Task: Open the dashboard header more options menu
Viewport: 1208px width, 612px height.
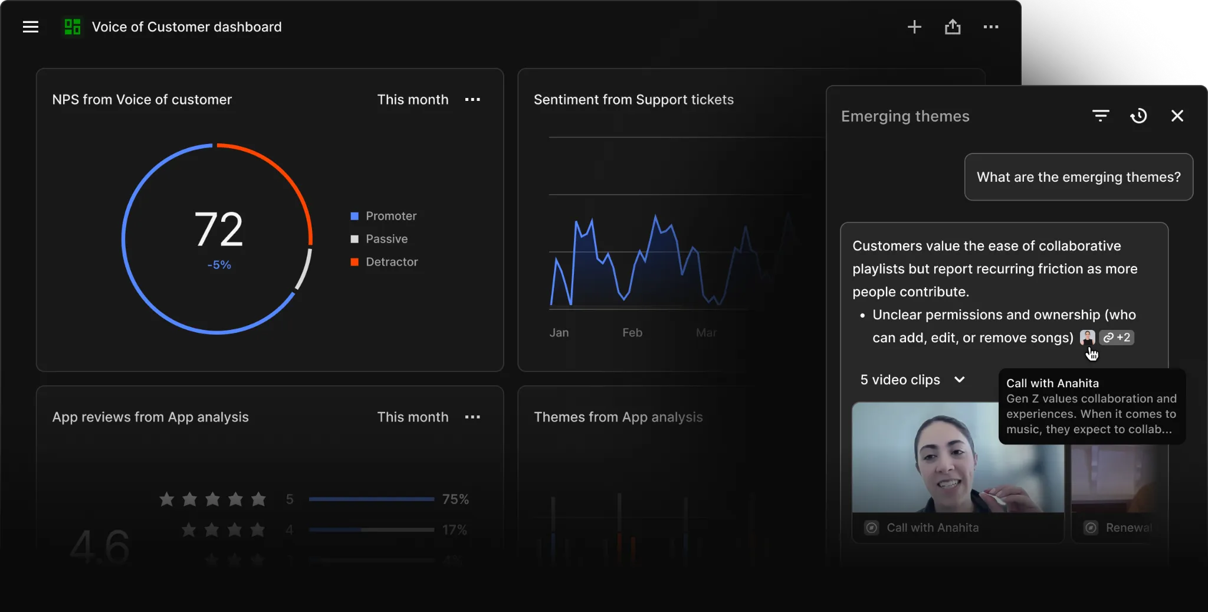Action: coord(991,27)
